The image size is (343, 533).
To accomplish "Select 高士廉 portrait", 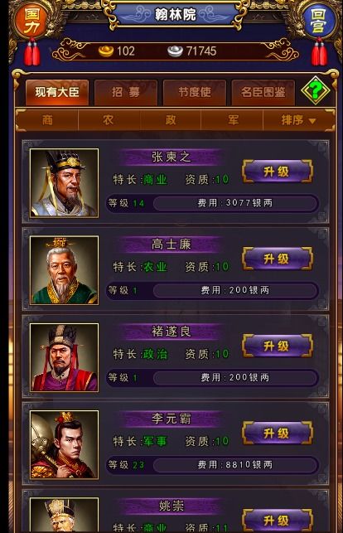I will pos(64,270).
